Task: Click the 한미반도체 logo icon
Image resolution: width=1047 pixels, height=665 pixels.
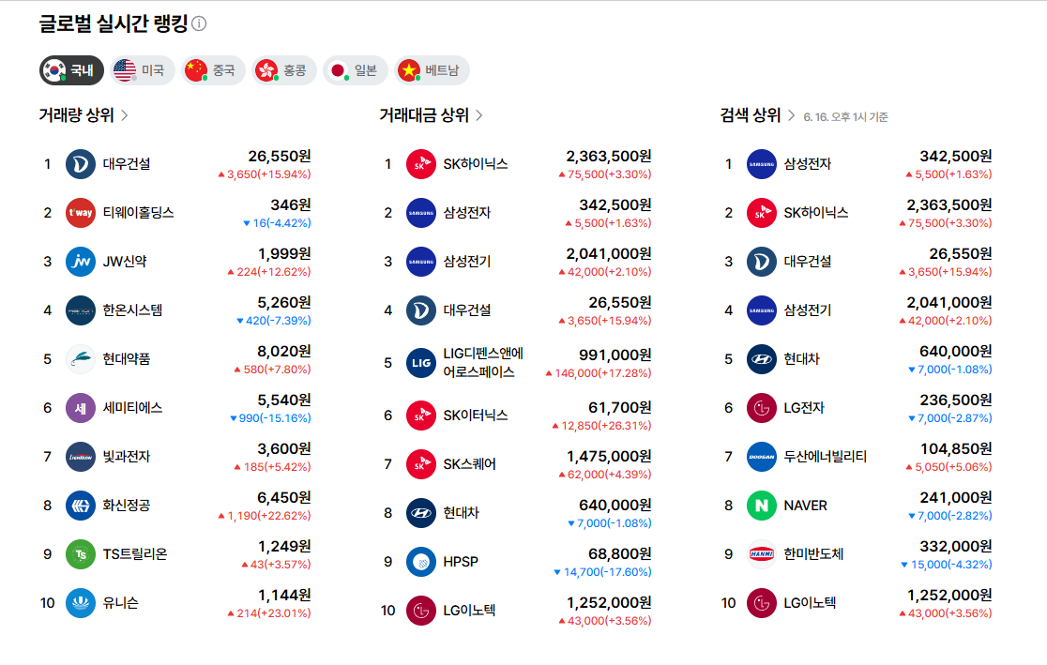Action: click(x=762, y=554)
